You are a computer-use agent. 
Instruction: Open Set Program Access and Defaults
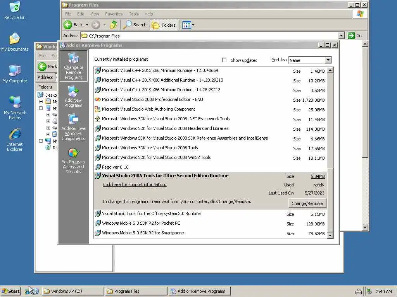(73, 161)
